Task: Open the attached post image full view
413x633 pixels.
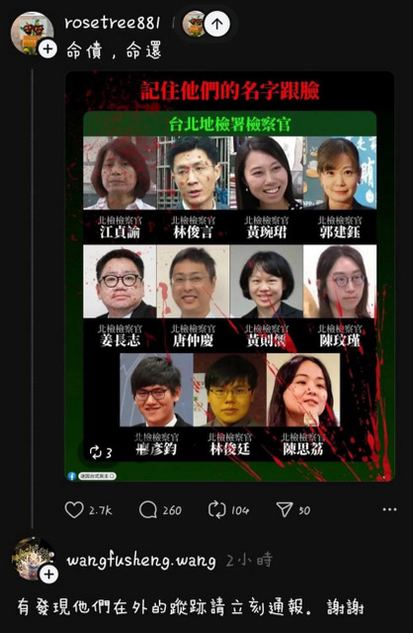Action: 229,276
